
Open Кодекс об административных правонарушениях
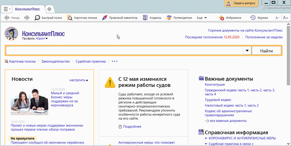tap(228, 113)
